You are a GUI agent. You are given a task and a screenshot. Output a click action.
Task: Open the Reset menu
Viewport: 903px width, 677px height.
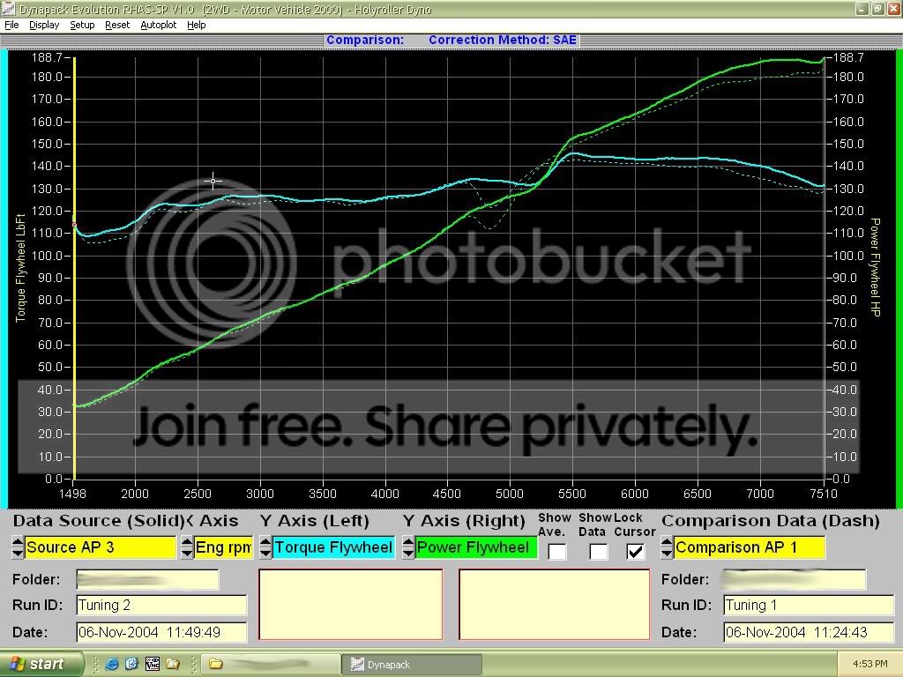coord(117,25)
